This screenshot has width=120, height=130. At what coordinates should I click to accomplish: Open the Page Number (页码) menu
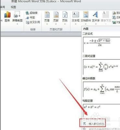coord(65,17)
